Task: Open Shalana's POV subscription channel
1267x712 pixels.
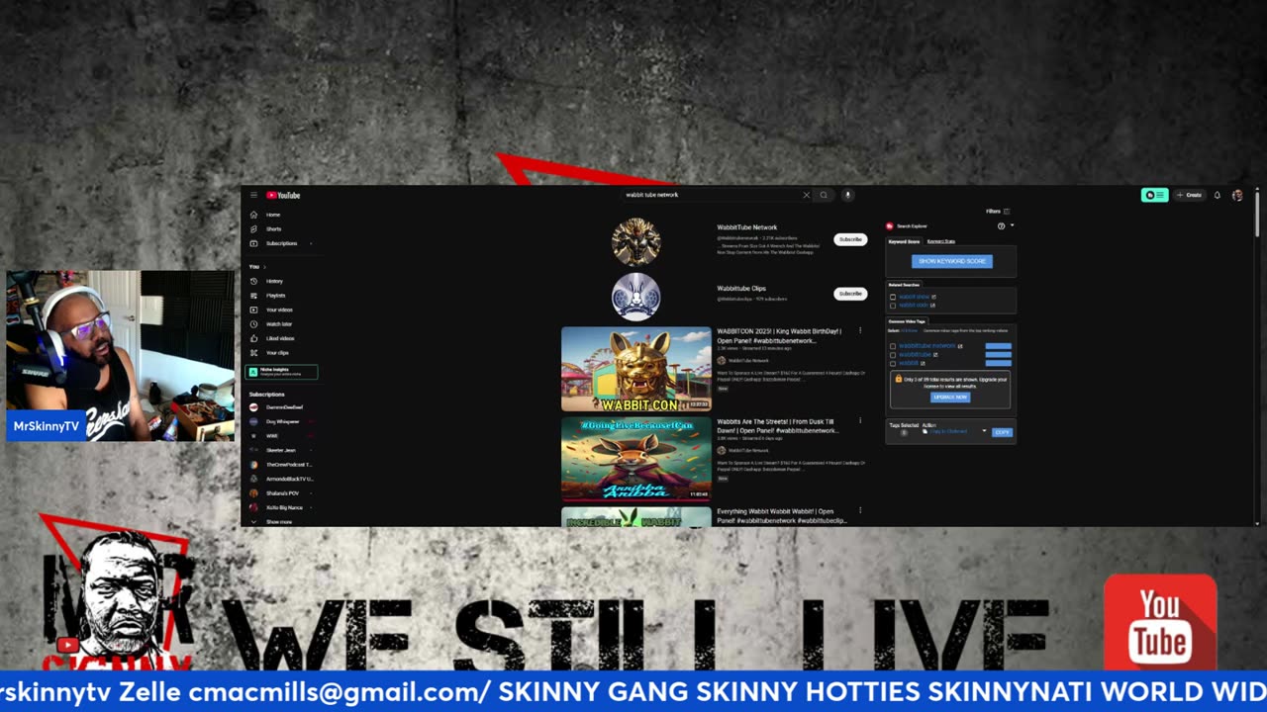Action: tap(281, 492)
